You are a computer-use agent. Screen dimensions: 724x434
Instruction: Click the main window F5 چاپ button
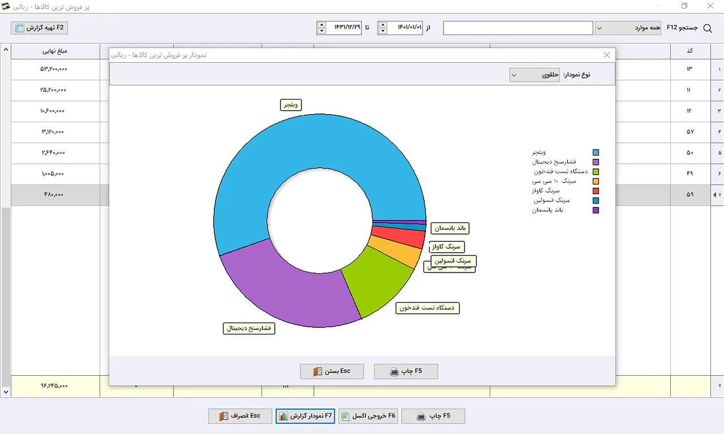point(434,416)
